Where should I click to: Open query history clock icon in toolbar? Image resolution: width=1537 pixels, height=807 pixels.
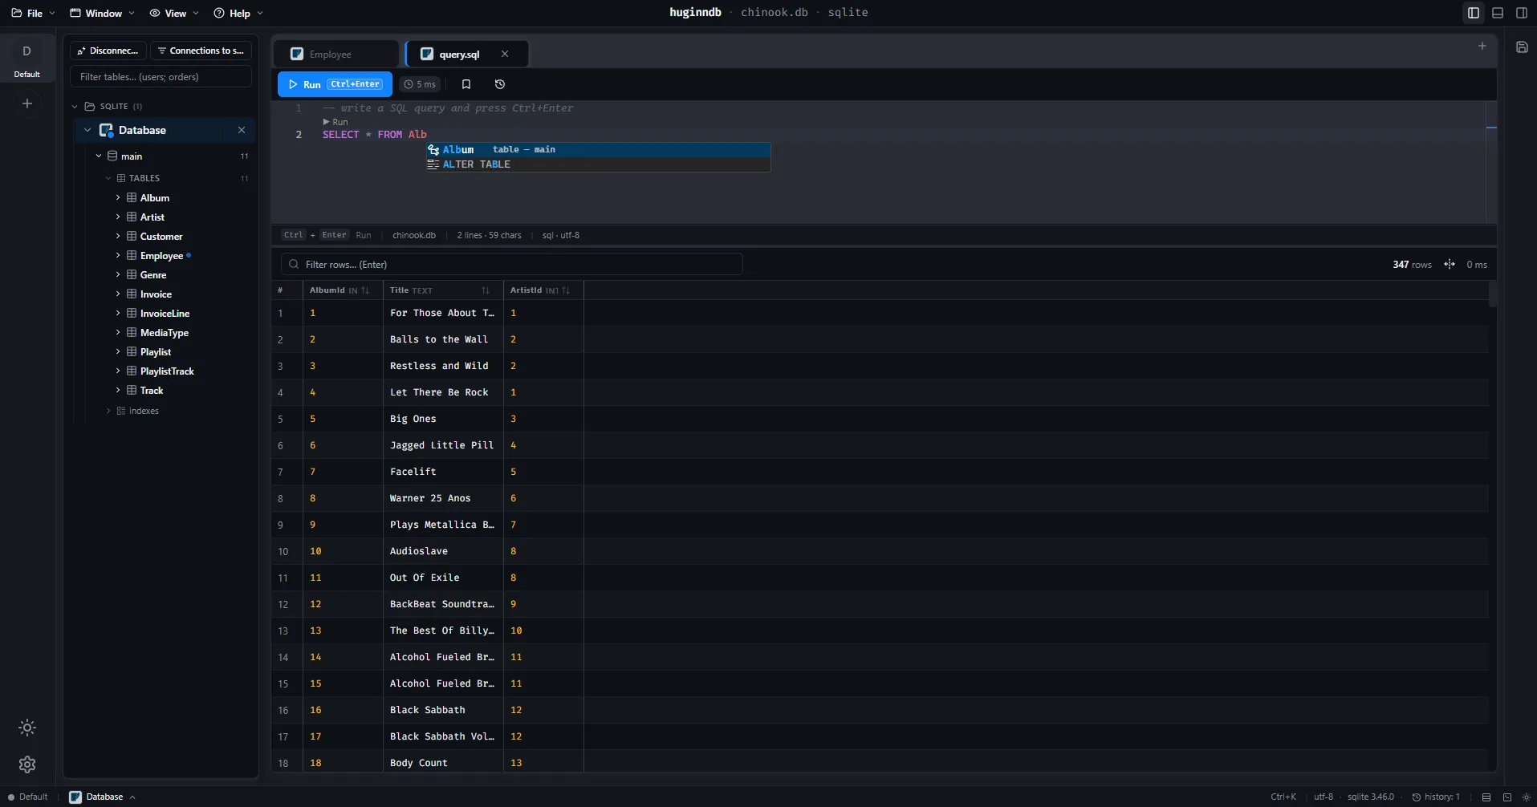tap(500, 84)
